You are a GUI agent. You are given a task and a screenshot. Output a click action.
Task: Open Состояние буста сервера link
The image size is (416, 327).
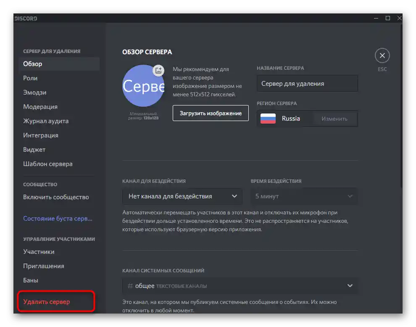[x=58, y=219]
